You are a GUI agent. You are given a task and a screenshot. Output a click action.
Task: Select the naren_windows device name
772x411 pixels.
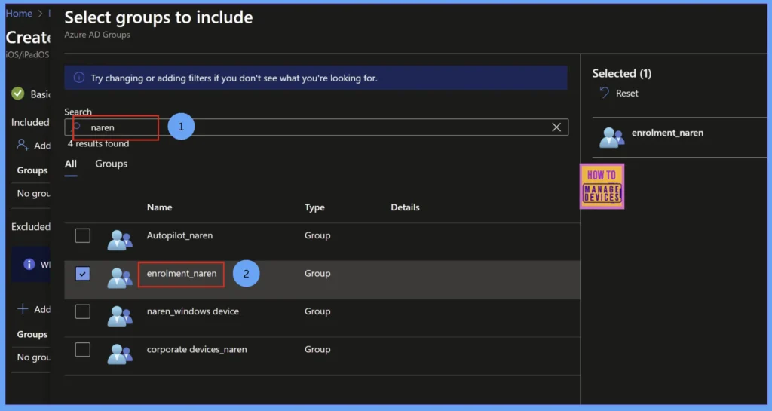pos(193,311)
